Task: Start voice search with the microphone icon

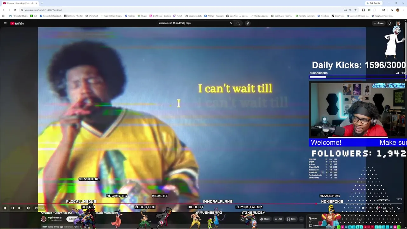Action: coord(248,23)
